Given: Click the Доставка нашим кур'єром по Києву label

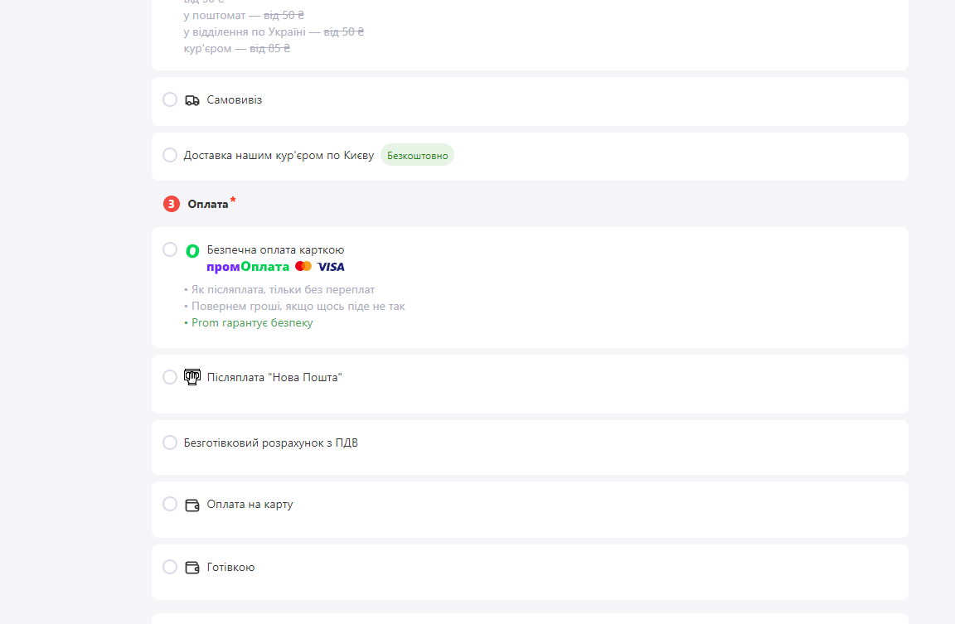Looking at the screenshot, I should [x=279, y=156].
